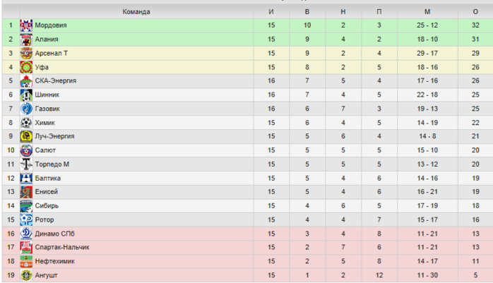Sort by the Команда column header
This screenshot has width=493, height=283.
(x=136, y=11)
